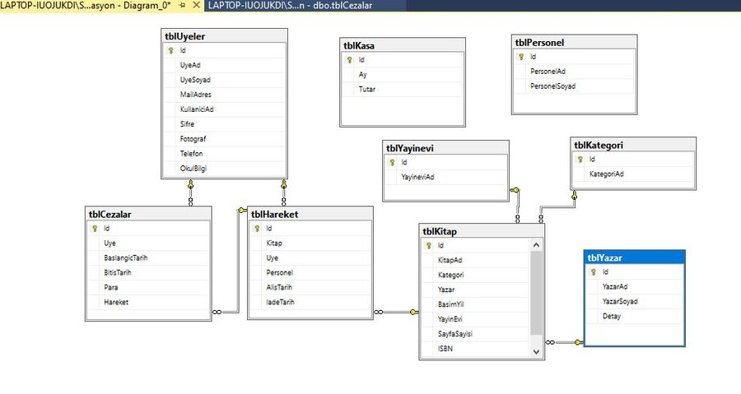This screenshot has width=741, height=394.
Task: Select the SayfaSayisi column row
Action: tap(476, 334)
